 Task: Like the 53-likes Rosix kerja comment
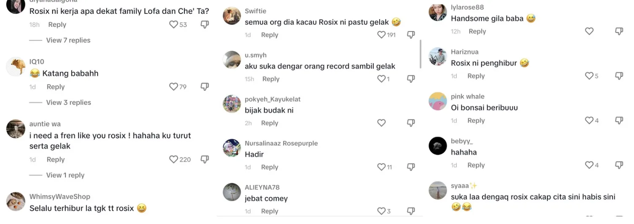pos(174,25)
